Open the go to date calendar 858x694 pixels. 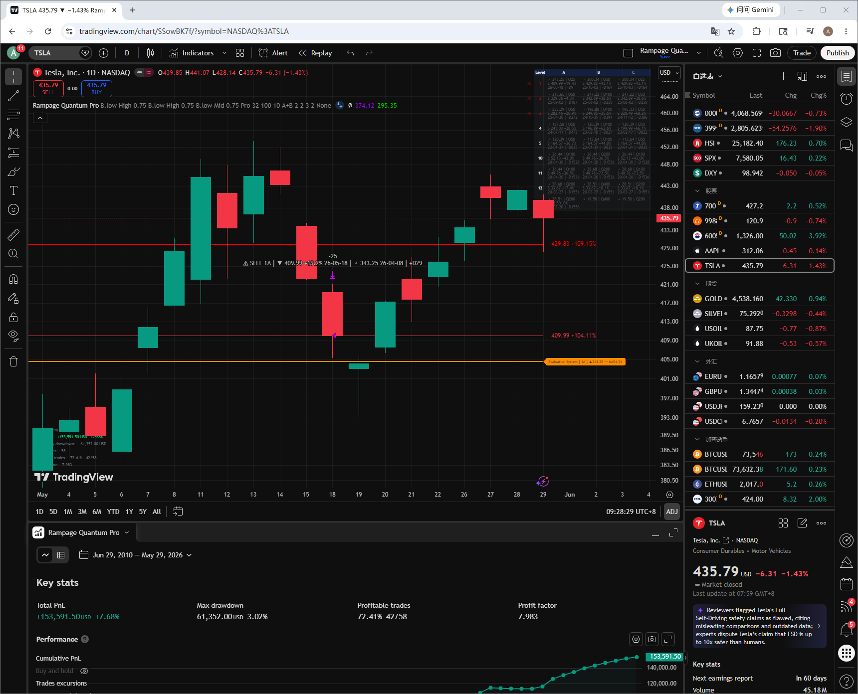click(x=178, y=512)
